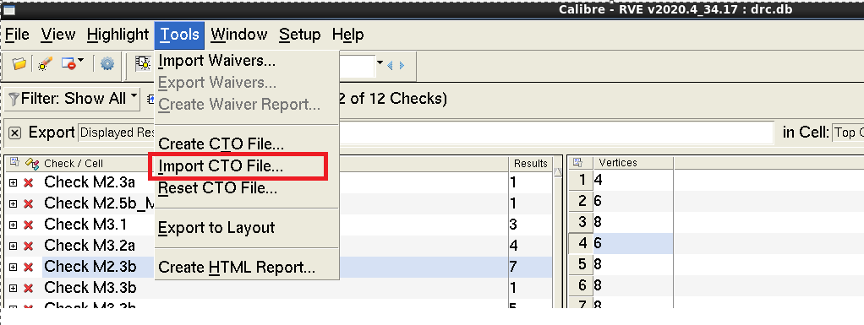Viewport: 864px width, 325px height.
Task: Click the clear highlights red icon
Action: [x=68, y=64]
